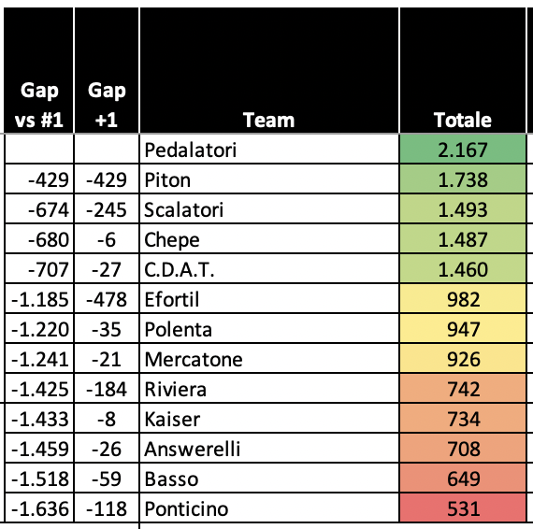
Task: Select the C.D.A.T. team cell
Action: 269,269
